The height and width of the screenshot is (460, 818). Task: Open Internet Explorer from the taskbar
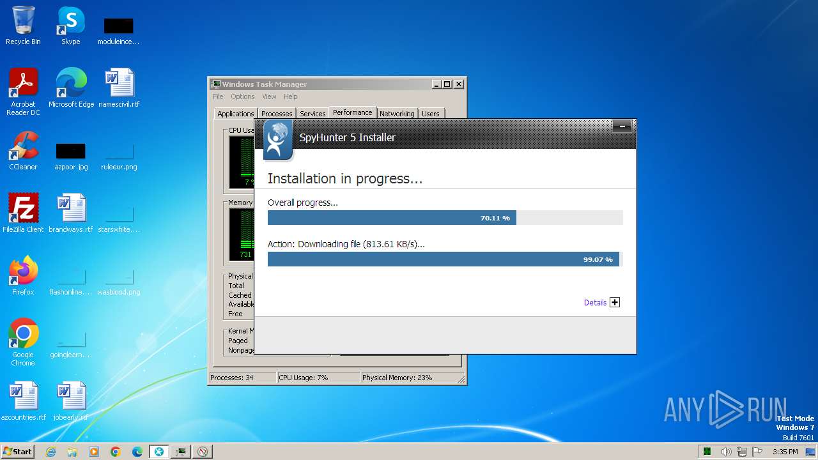tap(50, 452)
